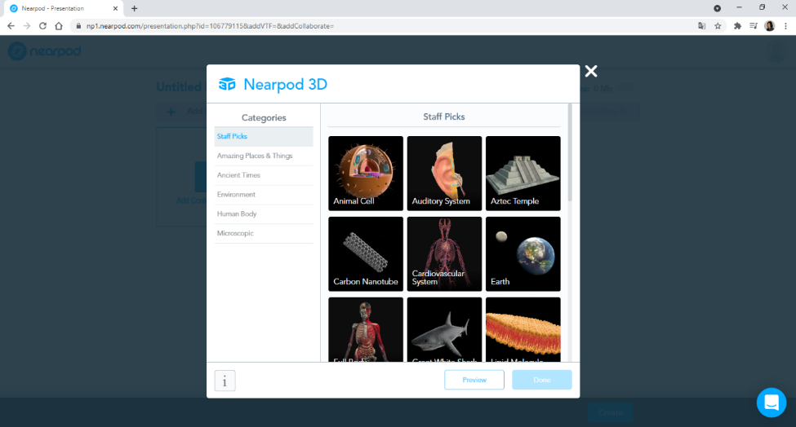The height and width of the screenshot is (427, 796).
Task: Open the info icon button in dialog footer
Action: click(225, 381)
